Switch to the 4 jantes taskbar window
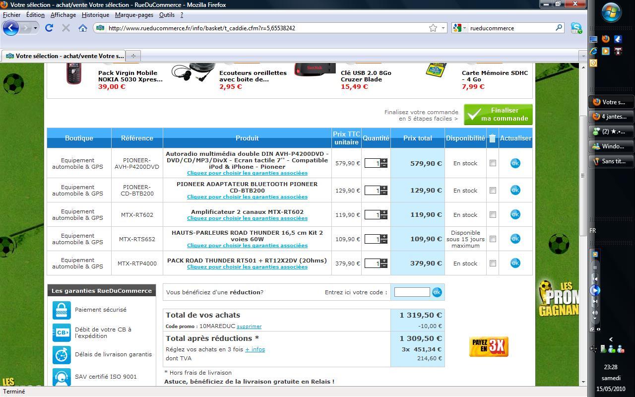This screenshot has height=397, width=635. click(x=611, y=117)
